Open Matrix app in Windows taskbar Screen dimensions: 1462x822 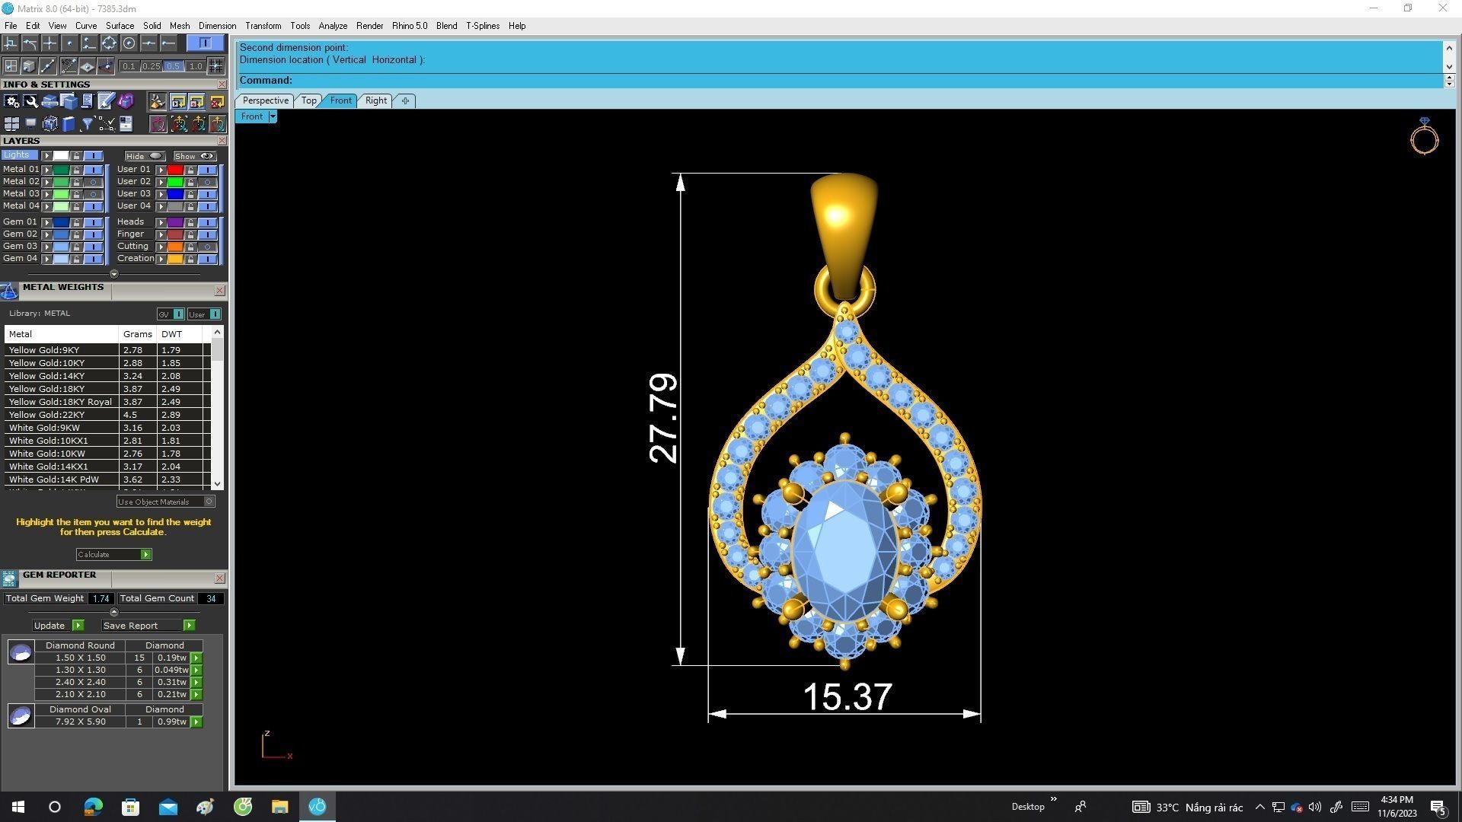318,807
